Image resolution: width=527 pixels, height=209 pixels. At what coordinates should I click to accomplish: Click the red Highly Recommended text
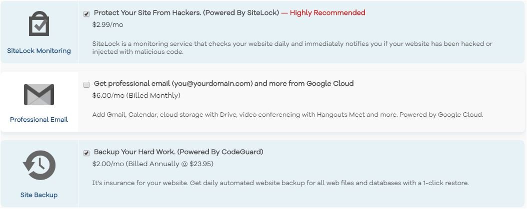[x=323, y=13]
